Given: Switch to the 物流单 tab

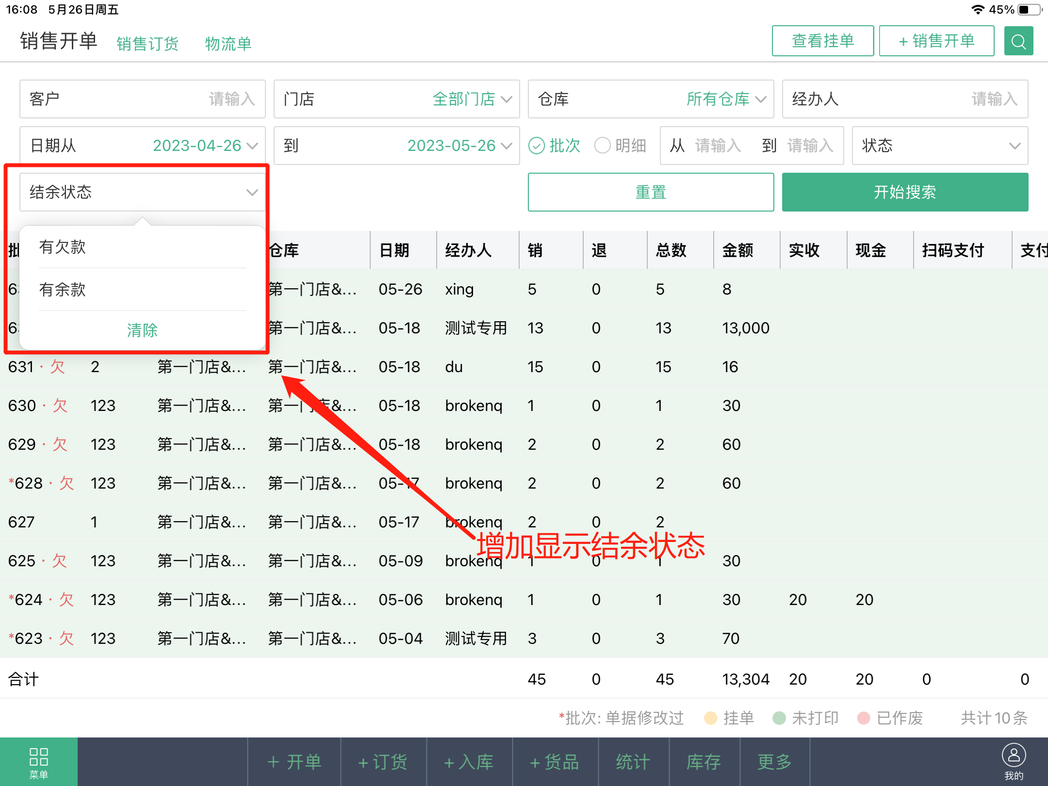Looking at the screenshot, I should click(228, 44).
